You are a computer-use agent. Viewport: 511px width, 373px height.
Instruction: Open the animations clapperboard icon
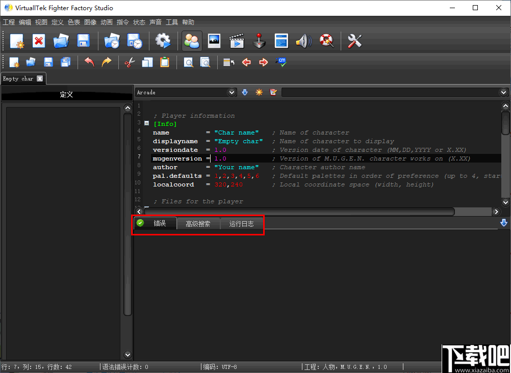[237, 41]
